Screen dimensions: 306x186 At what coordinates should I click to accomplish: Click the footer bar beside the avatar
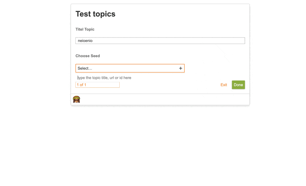coord(164,100)
